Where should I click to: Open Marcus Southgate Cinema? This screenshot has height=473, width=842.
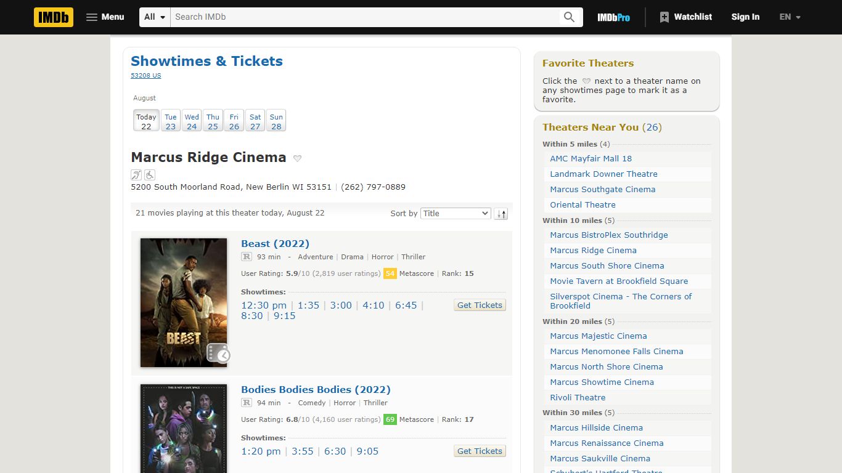point(602,189)
